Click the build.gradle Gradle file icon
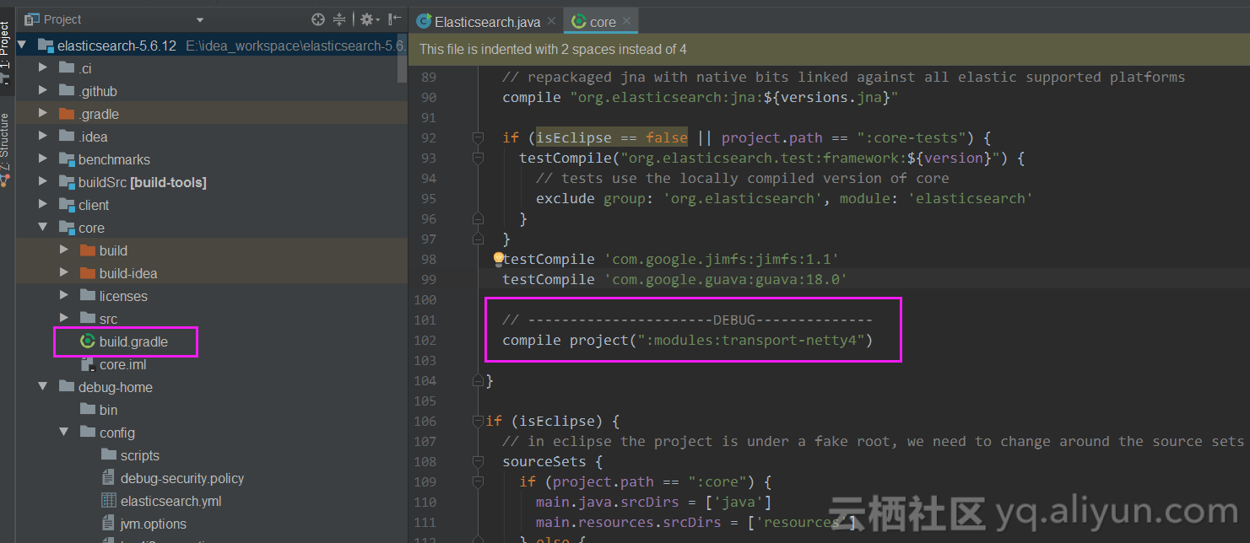1250x543 pixels. click(x=87, y=341)
